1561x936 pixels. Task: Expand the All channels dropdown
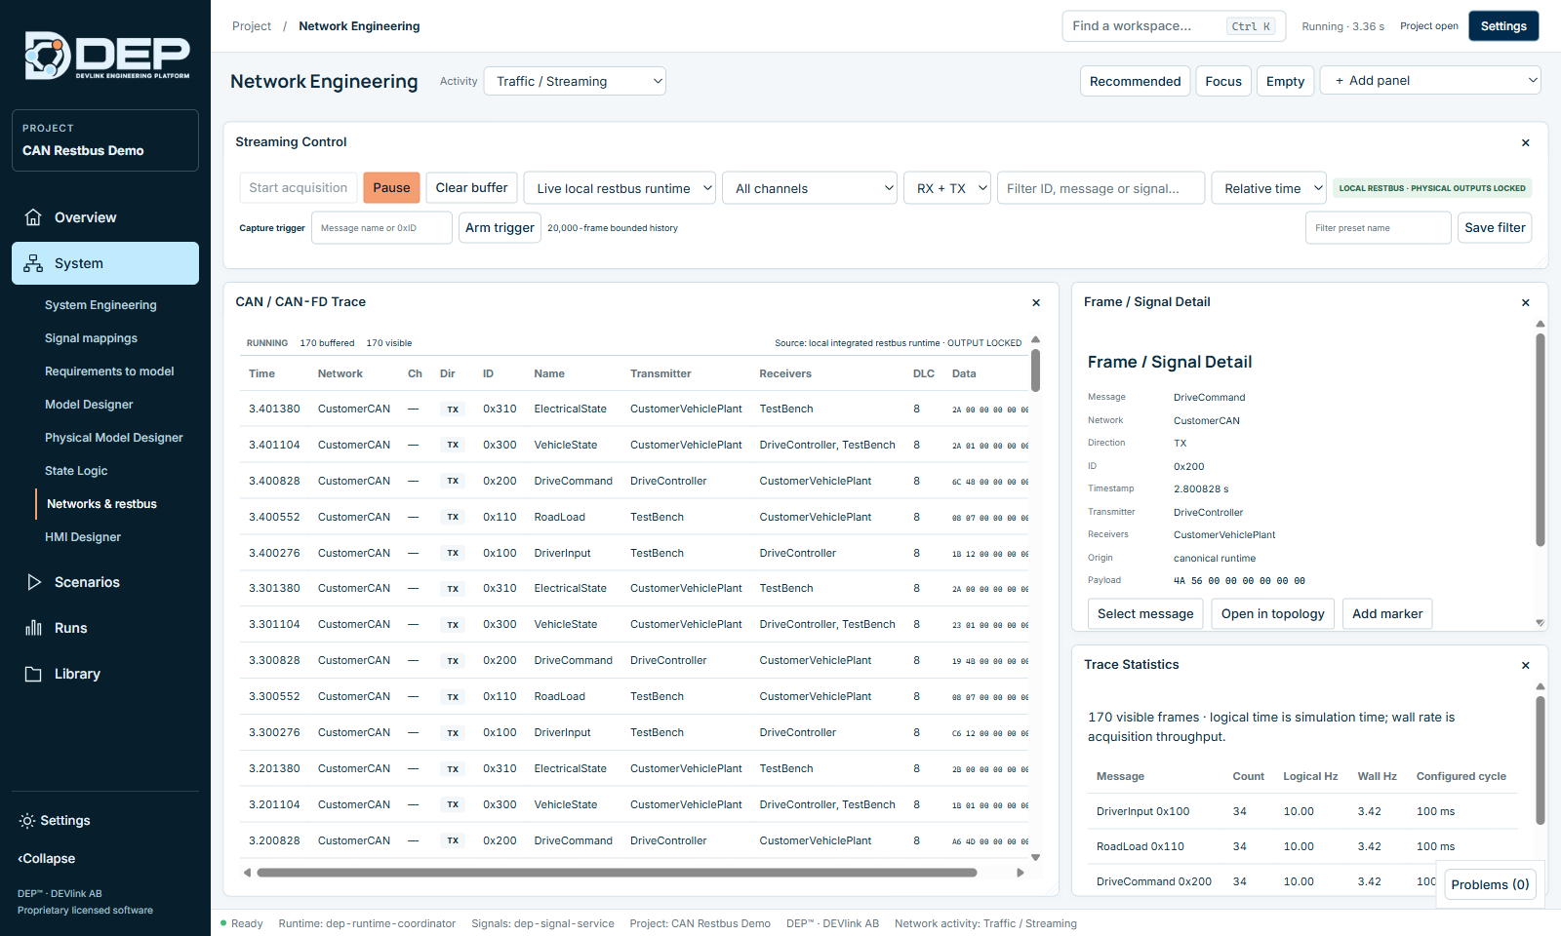[810, 188]
